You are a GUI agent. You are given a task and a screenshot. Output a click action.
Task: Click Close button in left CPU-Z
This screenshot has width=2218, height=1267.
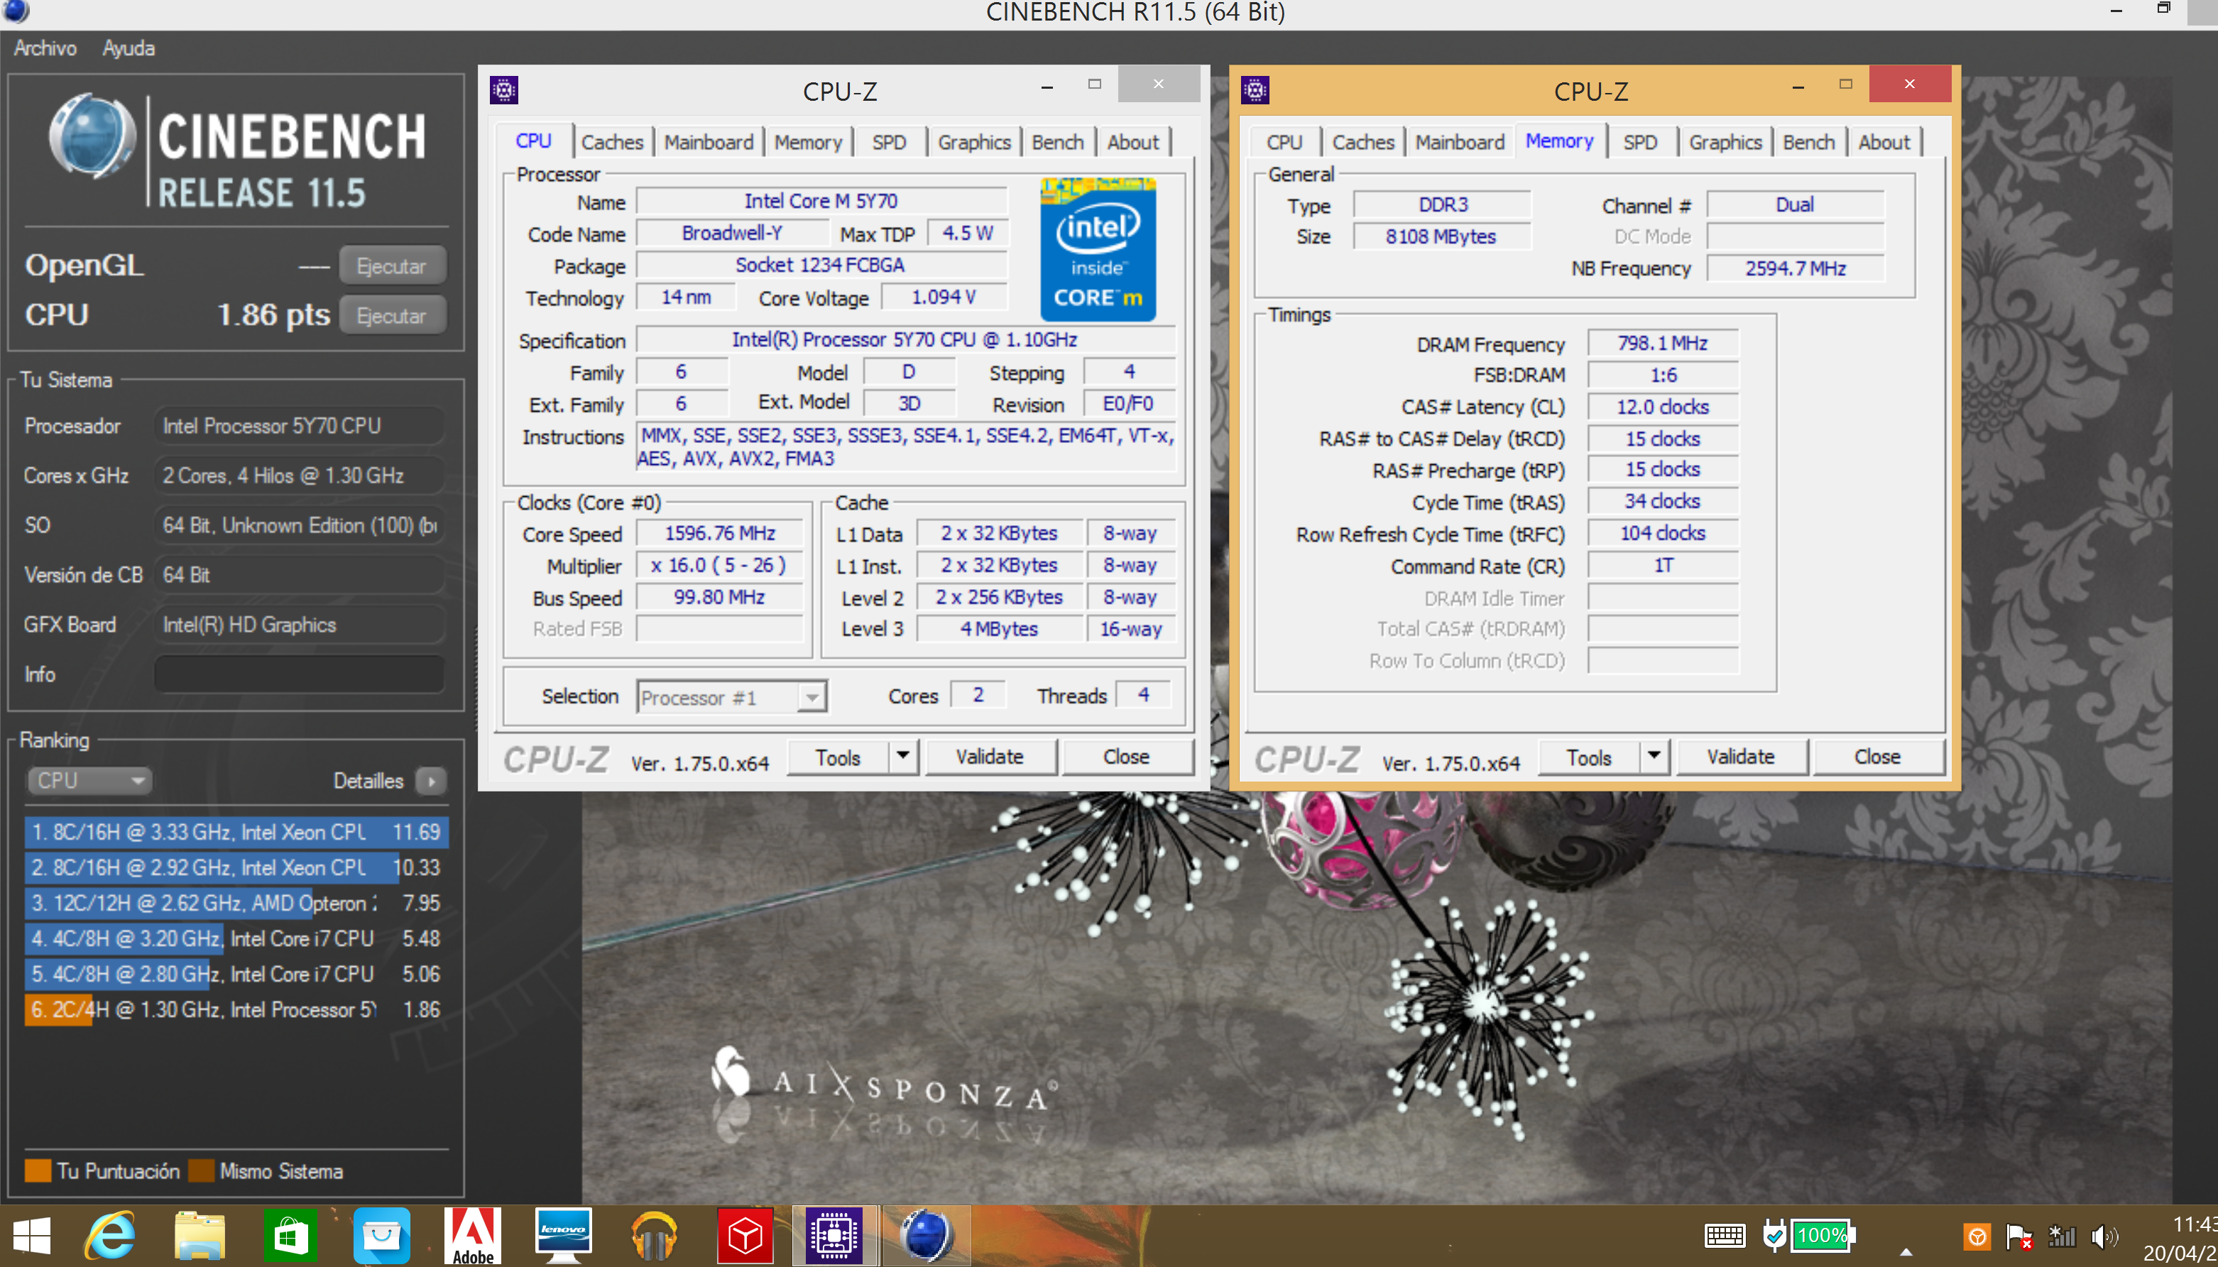click(x=1126, y=757)
